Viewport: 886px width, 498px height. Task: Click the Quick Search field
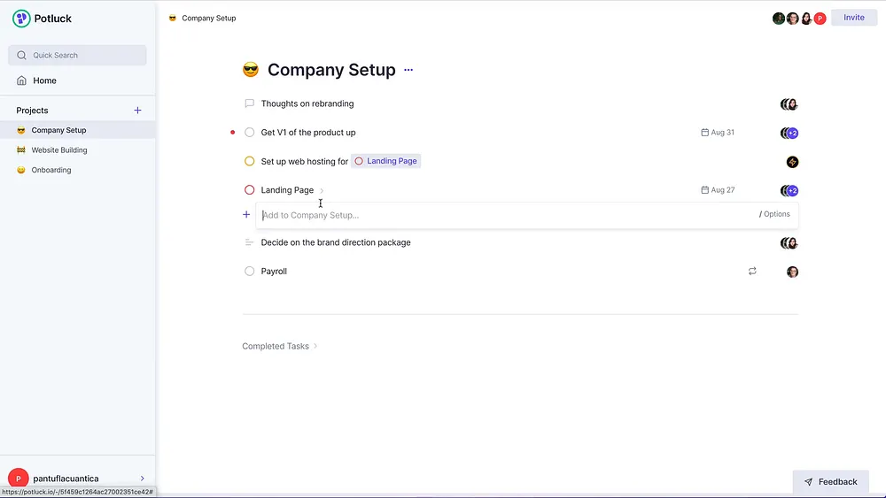(78, 55)
